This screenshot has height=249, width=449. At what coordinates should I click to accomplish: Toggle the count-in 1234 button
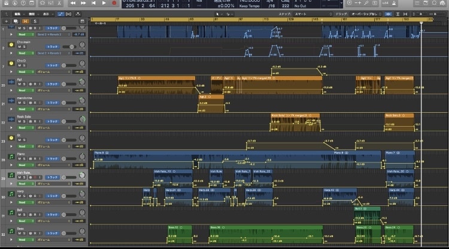[x=386, y=3]
